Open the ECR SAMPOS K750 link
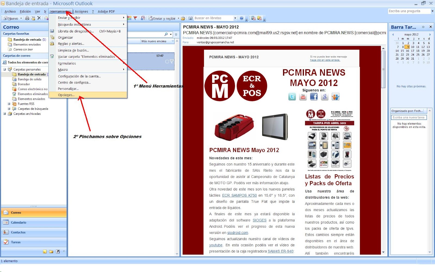Viewport: 435px width, 272px height. [x=239, y=195]
